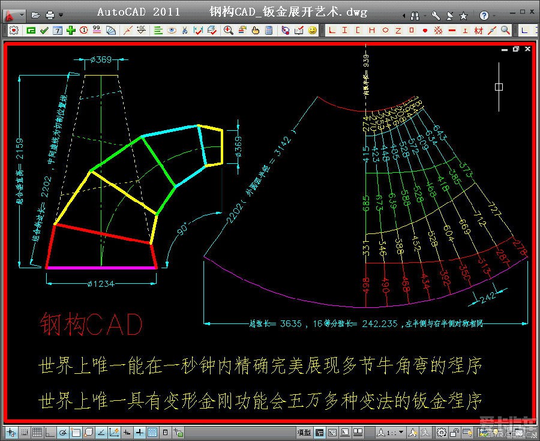Toggle Dynamic UCS in the status bar
This screenshot has width=540, height=441.
(114, 433)
